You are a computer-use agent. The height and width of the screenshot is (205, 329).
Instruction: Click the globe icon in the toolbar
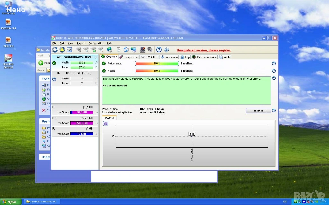(110, 50)
